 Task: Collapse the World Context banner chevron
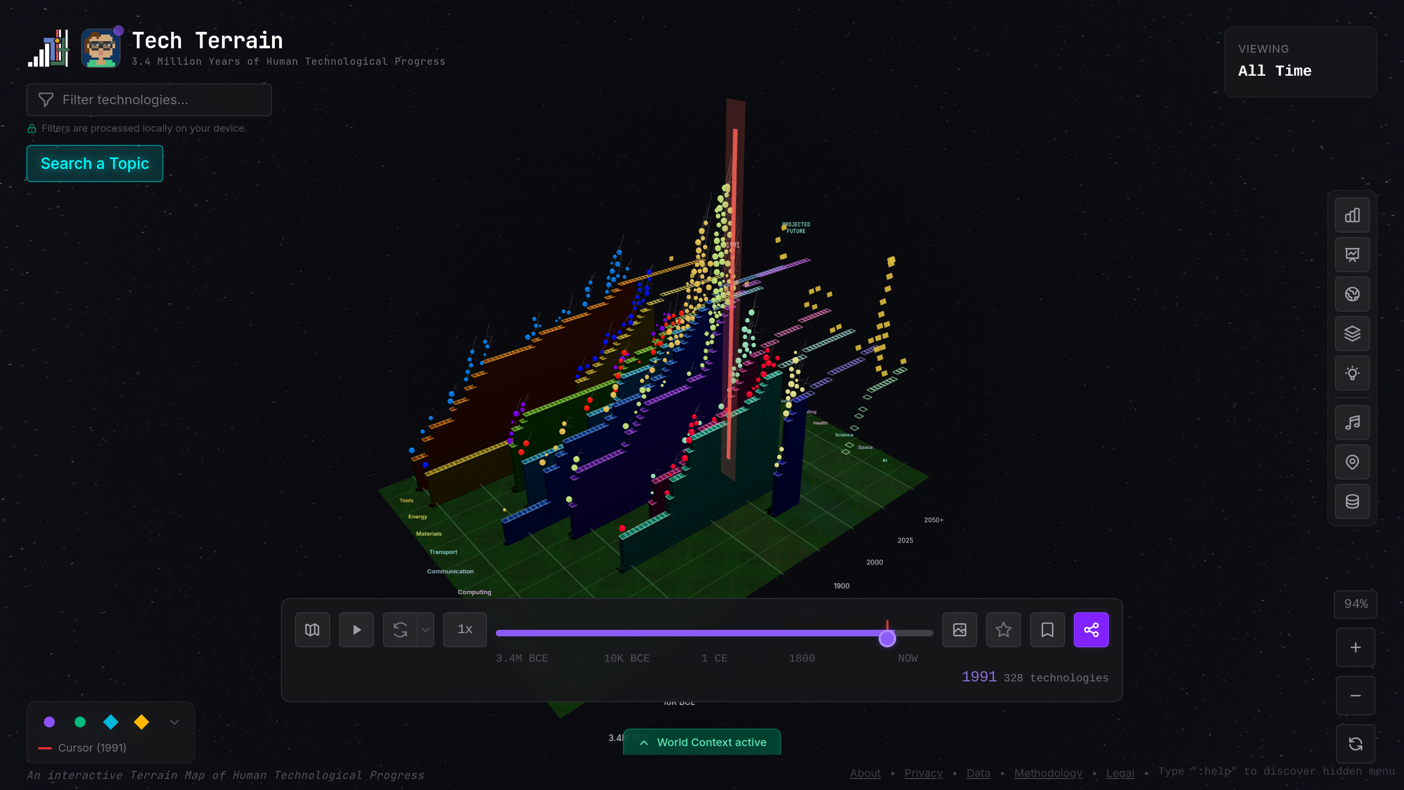[x=643, y=742]
